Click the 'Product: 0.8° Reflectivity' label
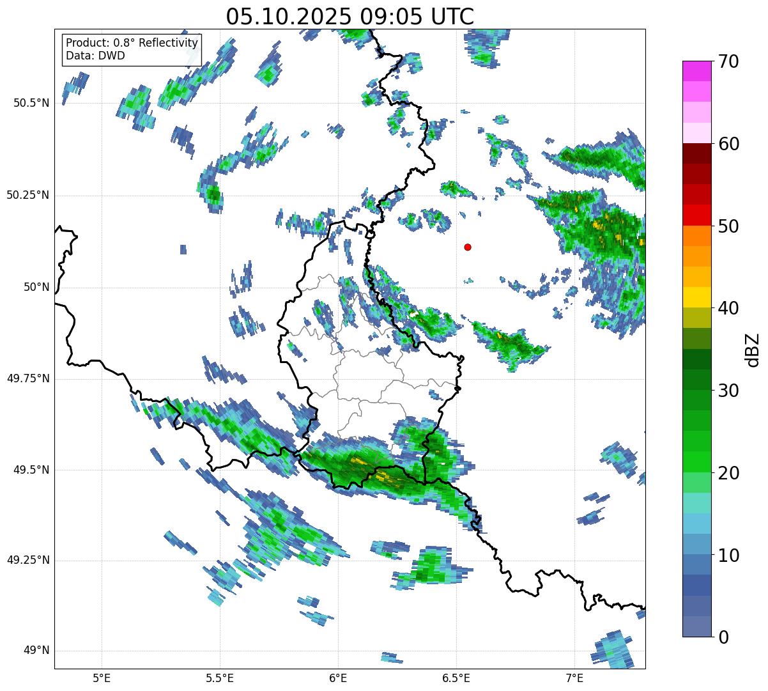 [132, 43]
